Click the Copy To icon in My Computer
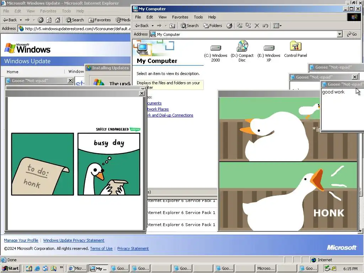Image resolution: width=364 pixels, height=273 pixels. (248, 26)
